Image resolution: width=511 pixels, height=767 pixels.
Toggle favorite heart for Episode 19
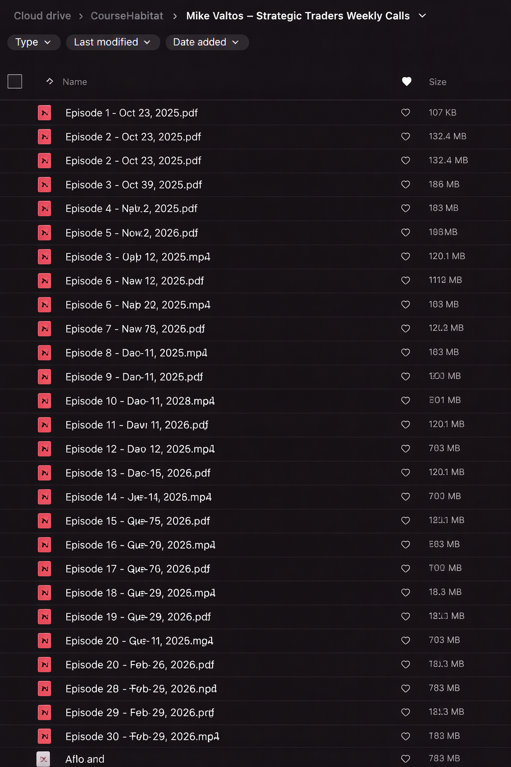(406, 617)
